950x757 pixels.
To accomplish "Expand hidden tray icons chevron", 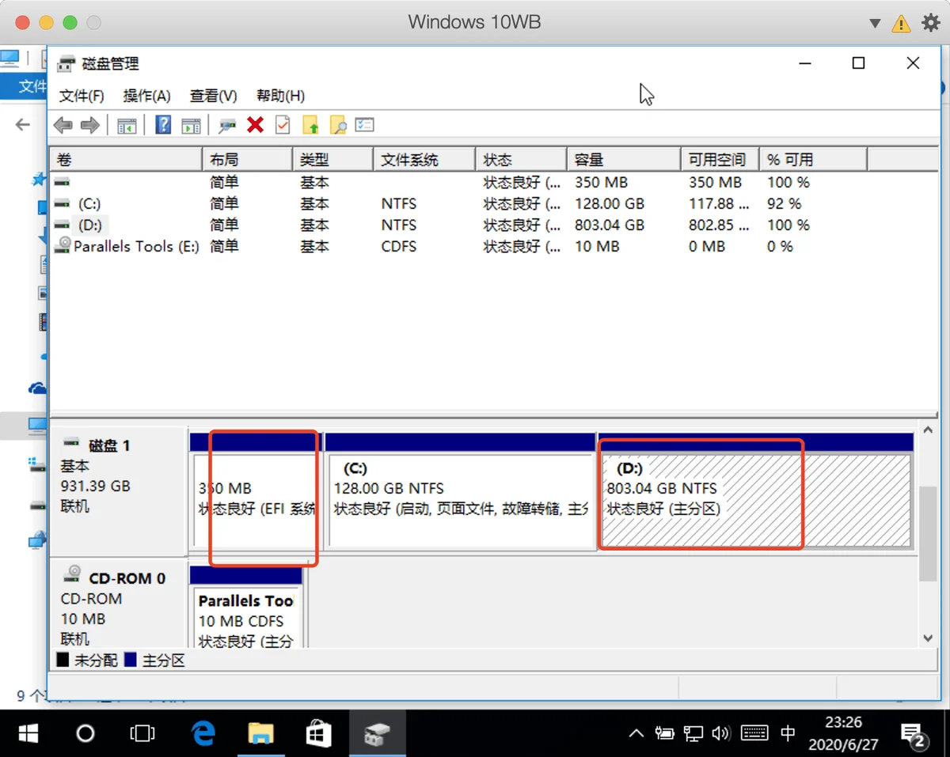I will [636, 734].
